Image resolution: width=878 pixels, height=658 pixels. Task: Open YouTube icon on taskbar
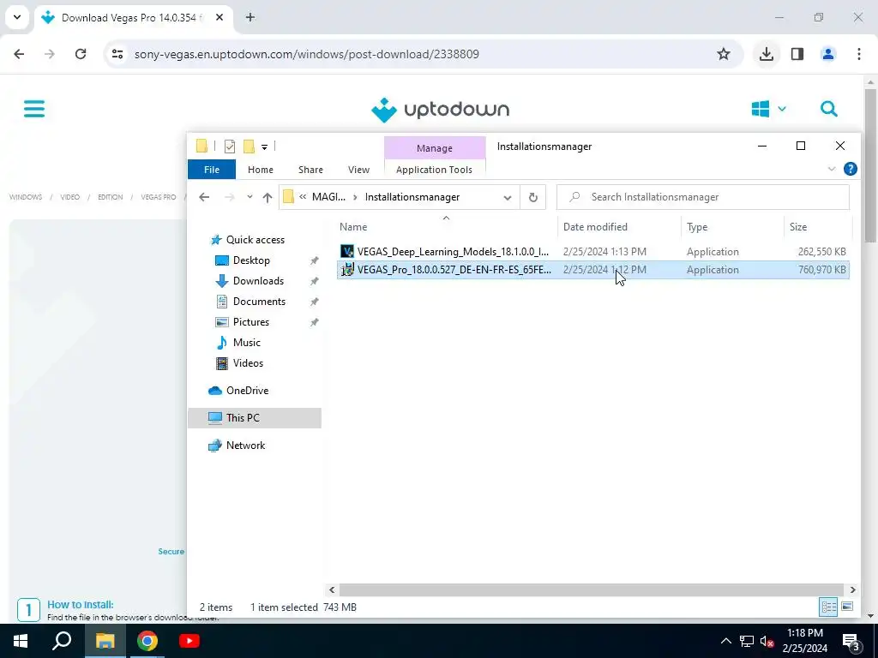[189, 641]
